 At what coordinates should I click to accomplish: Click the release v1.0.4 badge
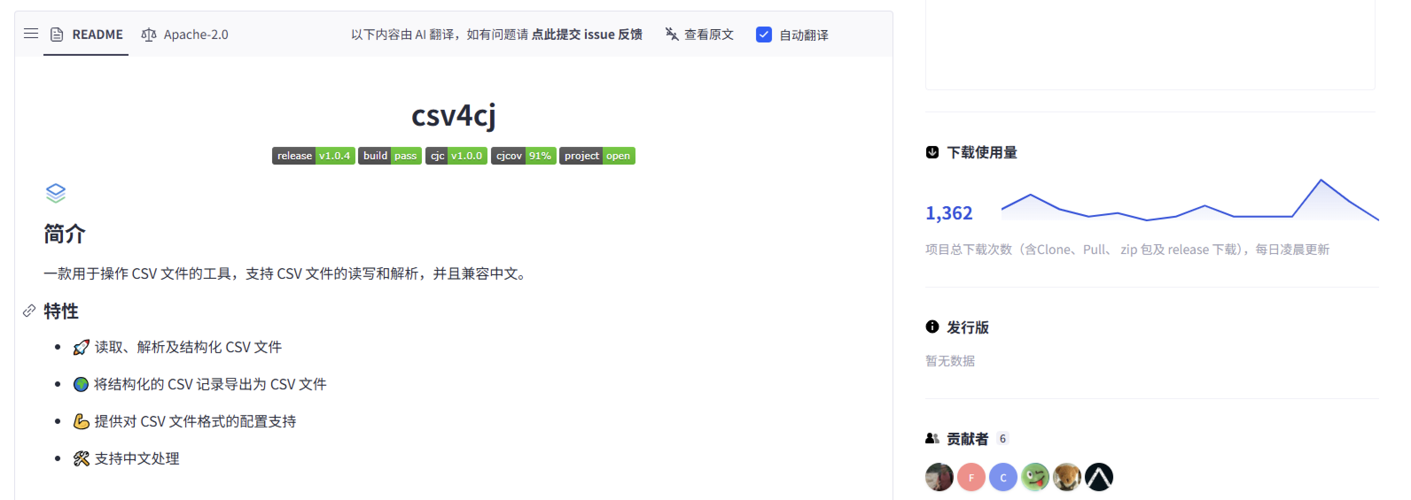point(313,155)
